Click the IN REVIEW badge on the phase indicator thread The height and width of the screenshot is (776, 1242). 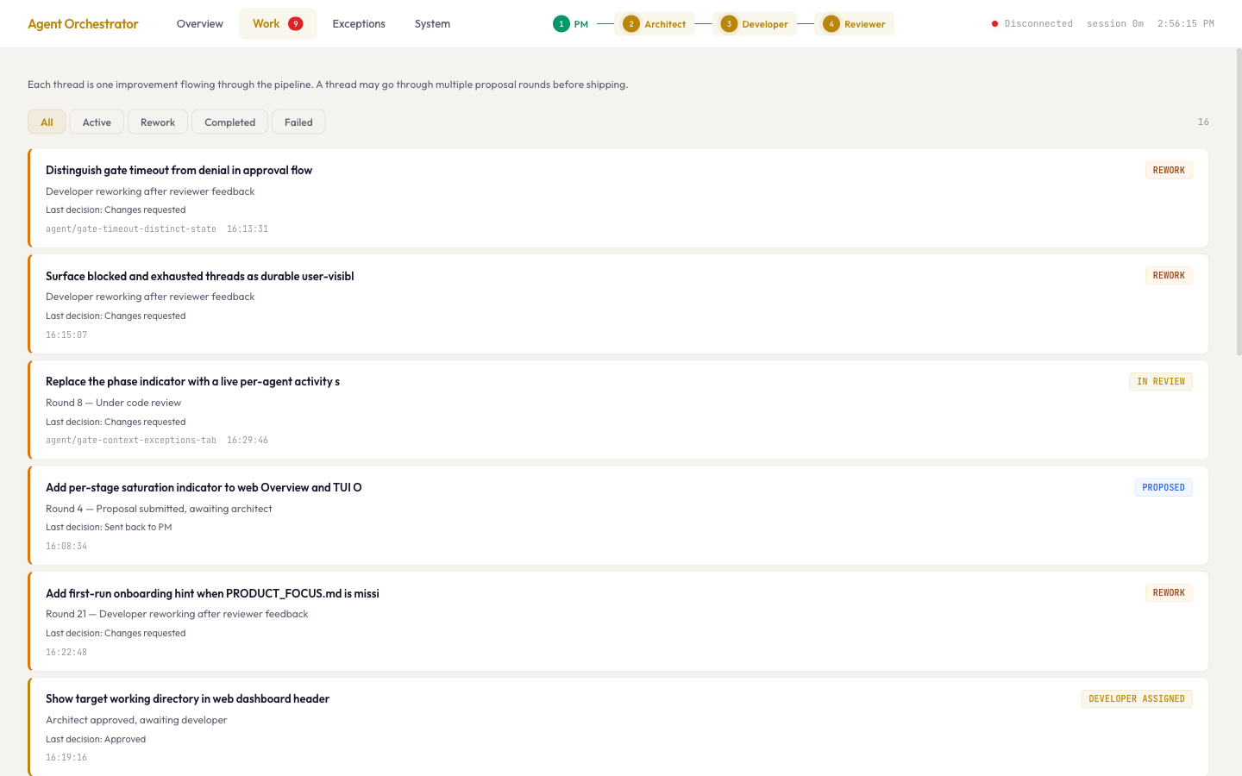(1160, 381)
